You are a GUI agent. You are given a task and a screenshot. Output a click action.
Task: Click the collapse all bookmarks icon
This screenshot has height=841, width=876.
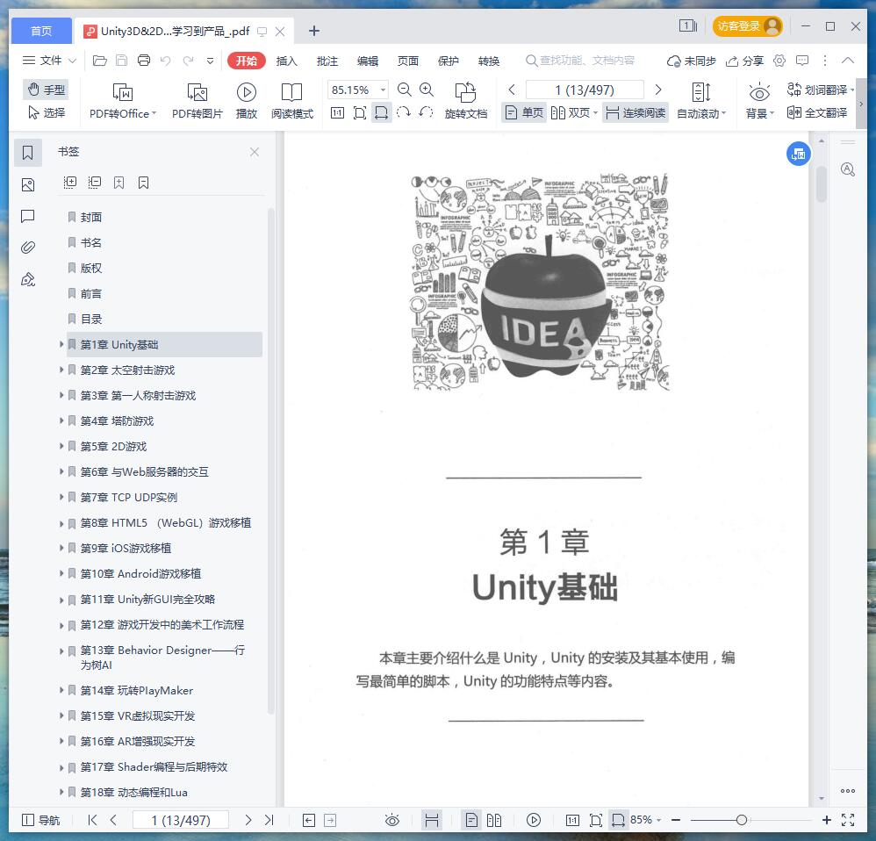point(95,183)
